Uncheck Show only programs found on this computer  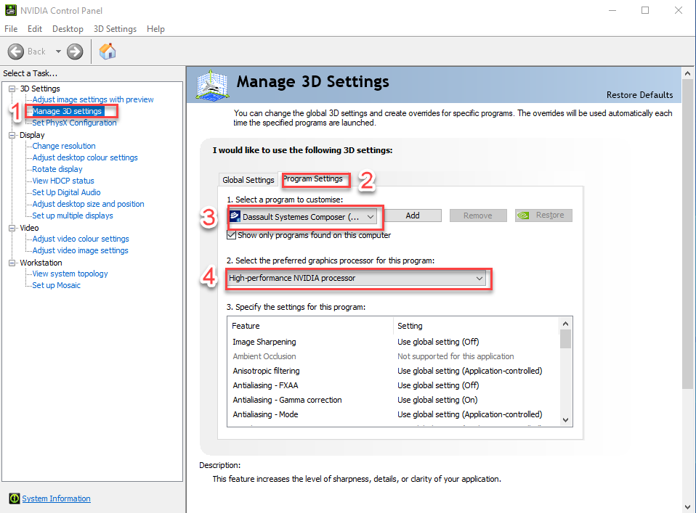231,235
